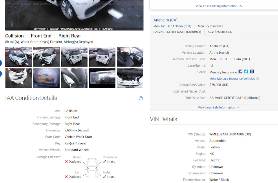Viewport: 278px width, 183px height.
Task: Click arrow icon next to More Mercury Insurance Vehicles
Action: coord(258,79)
